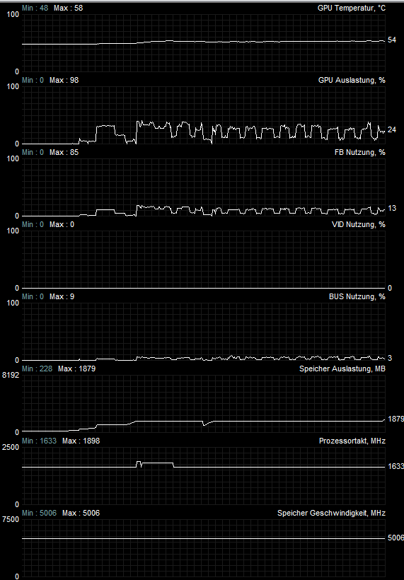Select the Max : 9 value
The image size is (404, 580).
click(x=62, y=296)
